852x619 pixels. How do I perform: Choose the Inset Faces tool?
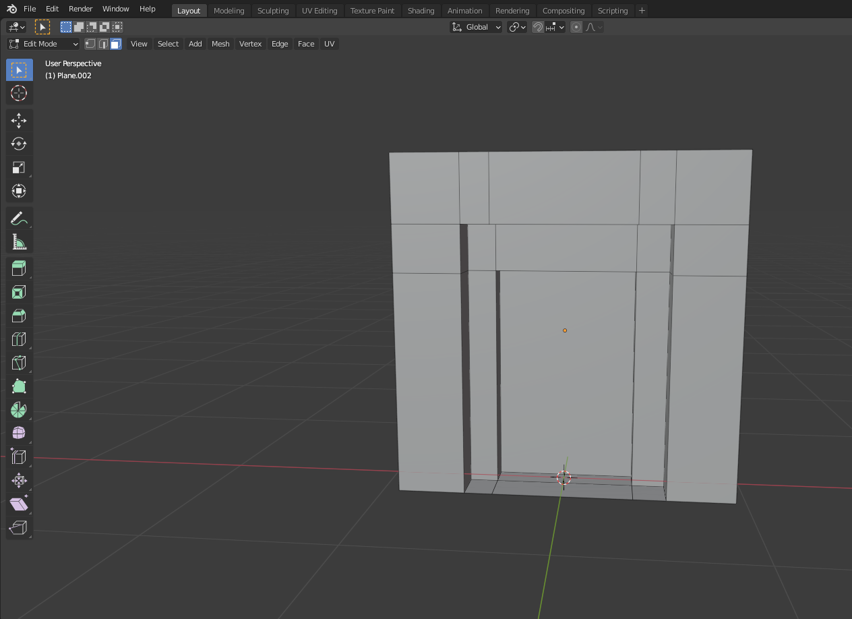point(19,292)
